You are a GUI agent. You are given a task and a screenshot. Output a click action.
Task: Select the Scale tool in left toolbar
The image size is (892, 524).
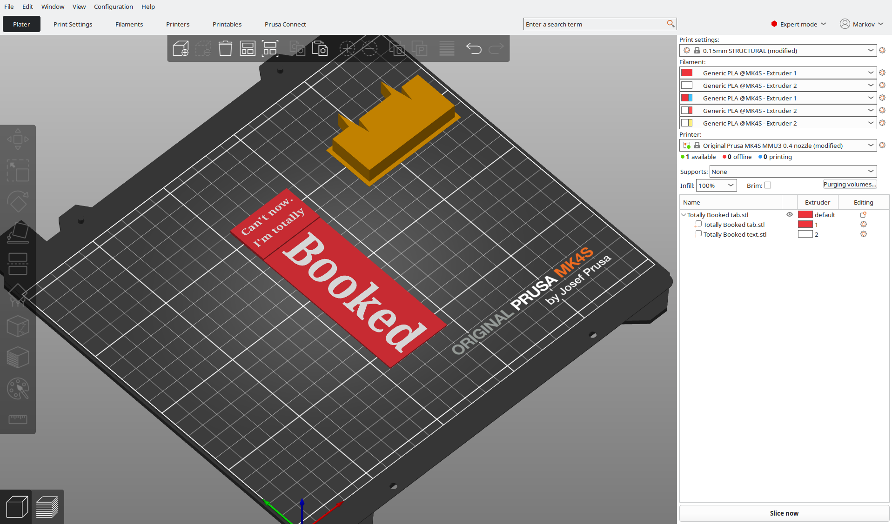pyautogui.click(x=18, y=171)
